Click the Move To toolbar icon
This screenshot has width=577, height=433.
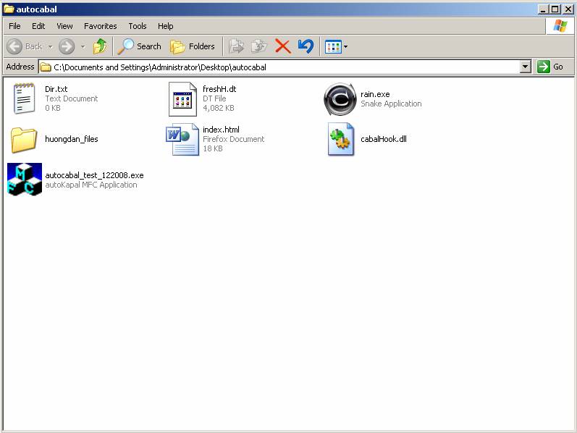[x=236, y=46]
